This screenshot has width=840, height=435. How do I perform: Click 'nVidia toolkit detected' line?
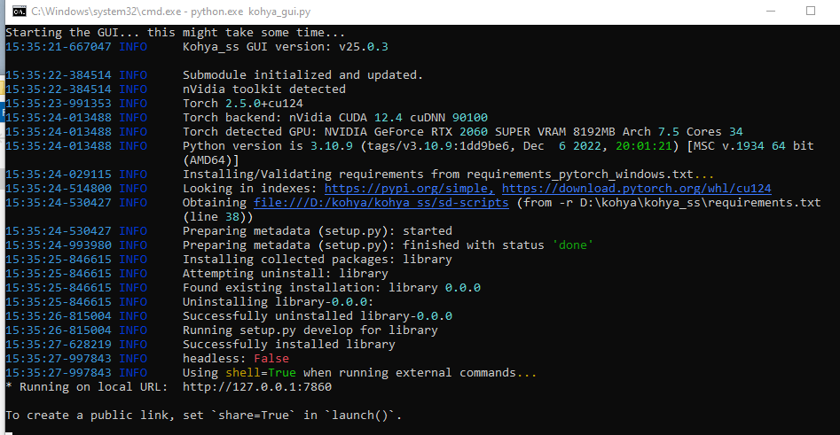[264, 89]
